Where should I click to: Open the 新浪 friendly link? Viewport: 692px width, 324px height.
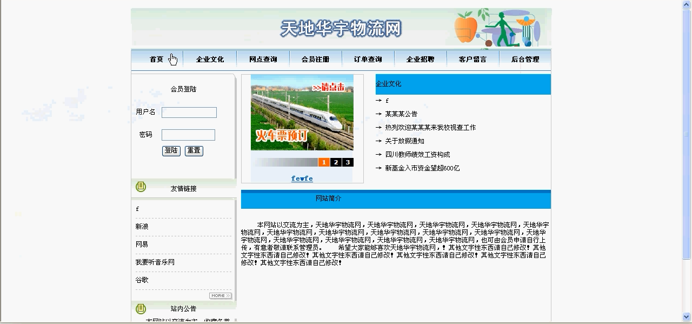[x=142, y=227]
